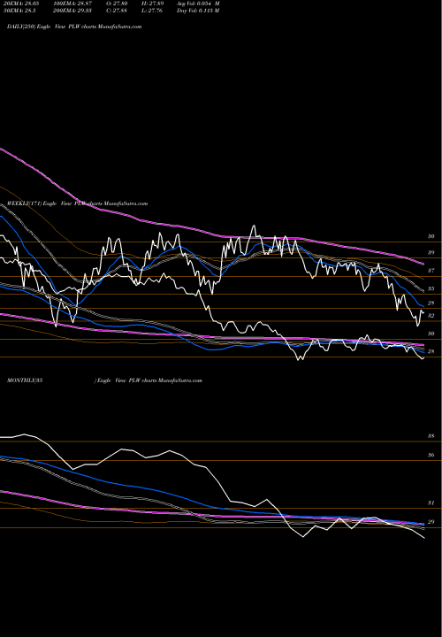Click the Day Vol 0.115 M figure

[198, 11]
